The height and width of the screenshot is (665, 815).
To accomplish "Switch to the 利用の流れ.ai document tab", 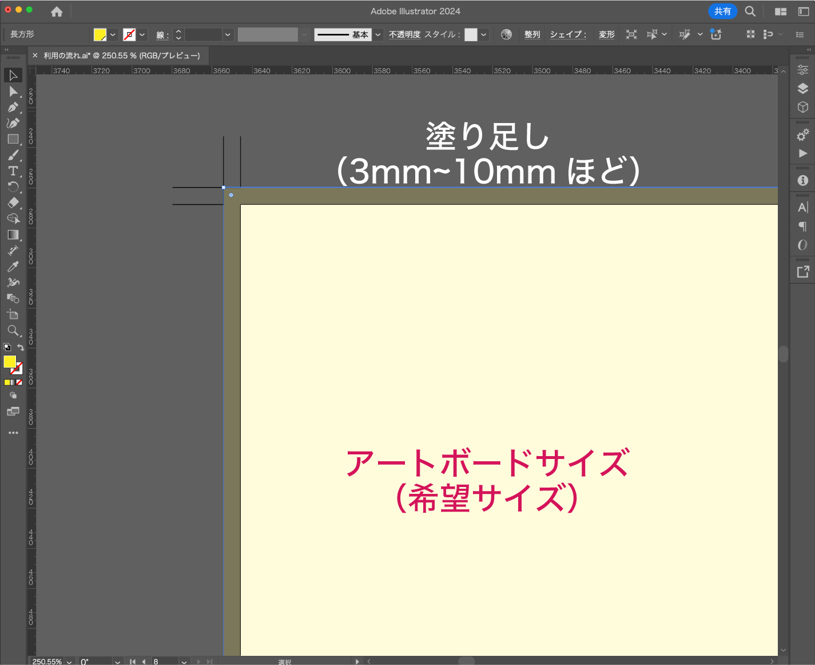I will 121,56.
